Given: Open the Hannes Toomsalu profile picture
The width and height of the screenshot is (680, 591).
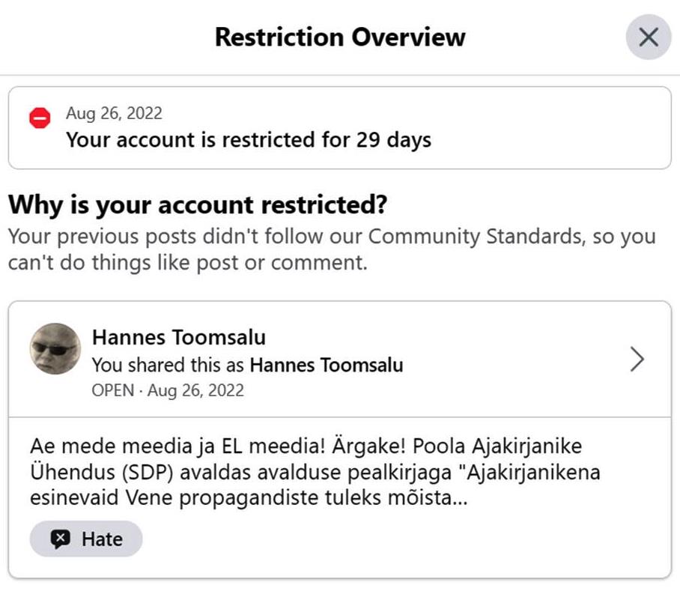Looking at the screenshot, I should coord(55,349).
